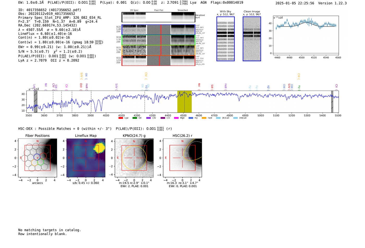Image resolution: width=365 pixels, height=248 pixels.
Task: Click 'Row intentionally blank.' text
Action: click(42, 234)
